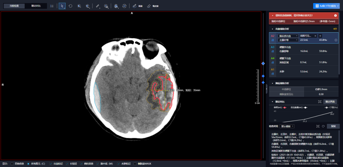
Task: Click the findings report text area
Action: click(x=303, y=146)
